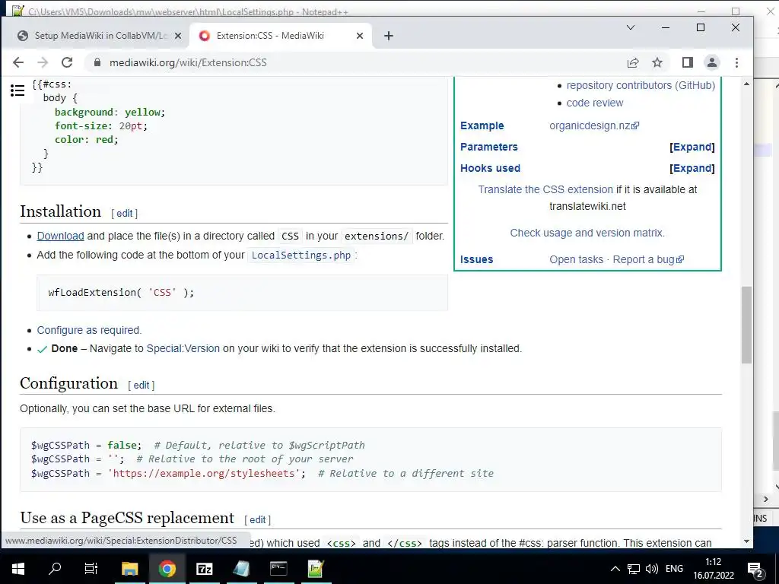Close the Extension:CSS - MediaWiki tab
The width and height of the screenshot is (779, 584).
click(x=360, y=36)
